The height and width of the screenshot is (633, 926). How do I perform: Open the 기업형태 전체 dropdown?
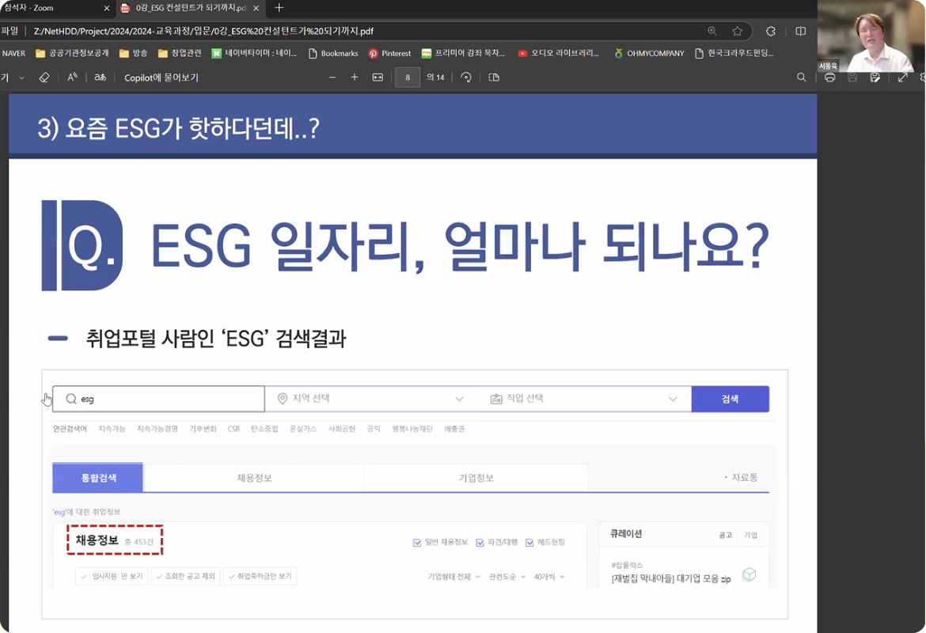(454, 577)
